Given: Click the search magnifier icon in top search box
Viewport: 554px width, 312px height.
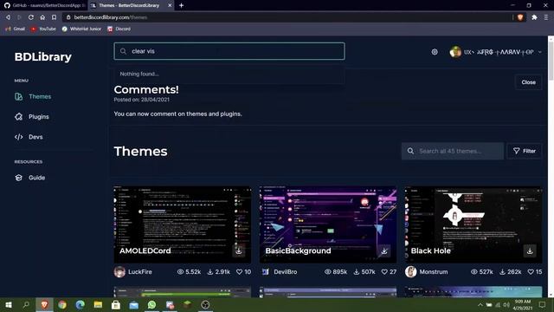Looking at the screenshot, I should [x=123, y=51].
